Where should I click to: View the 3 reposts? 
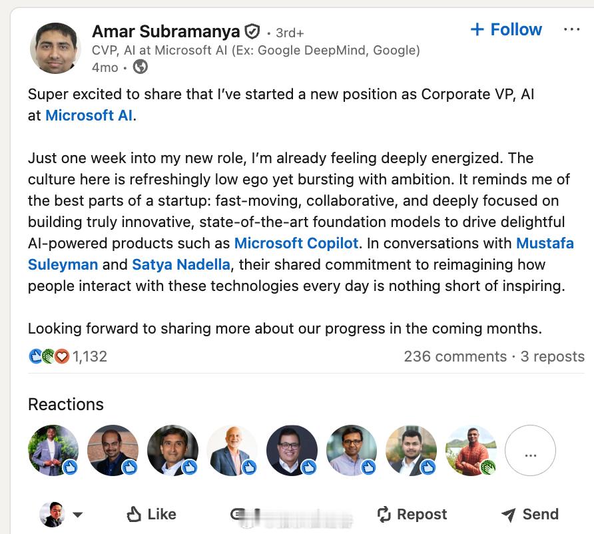tap(552, 356)
